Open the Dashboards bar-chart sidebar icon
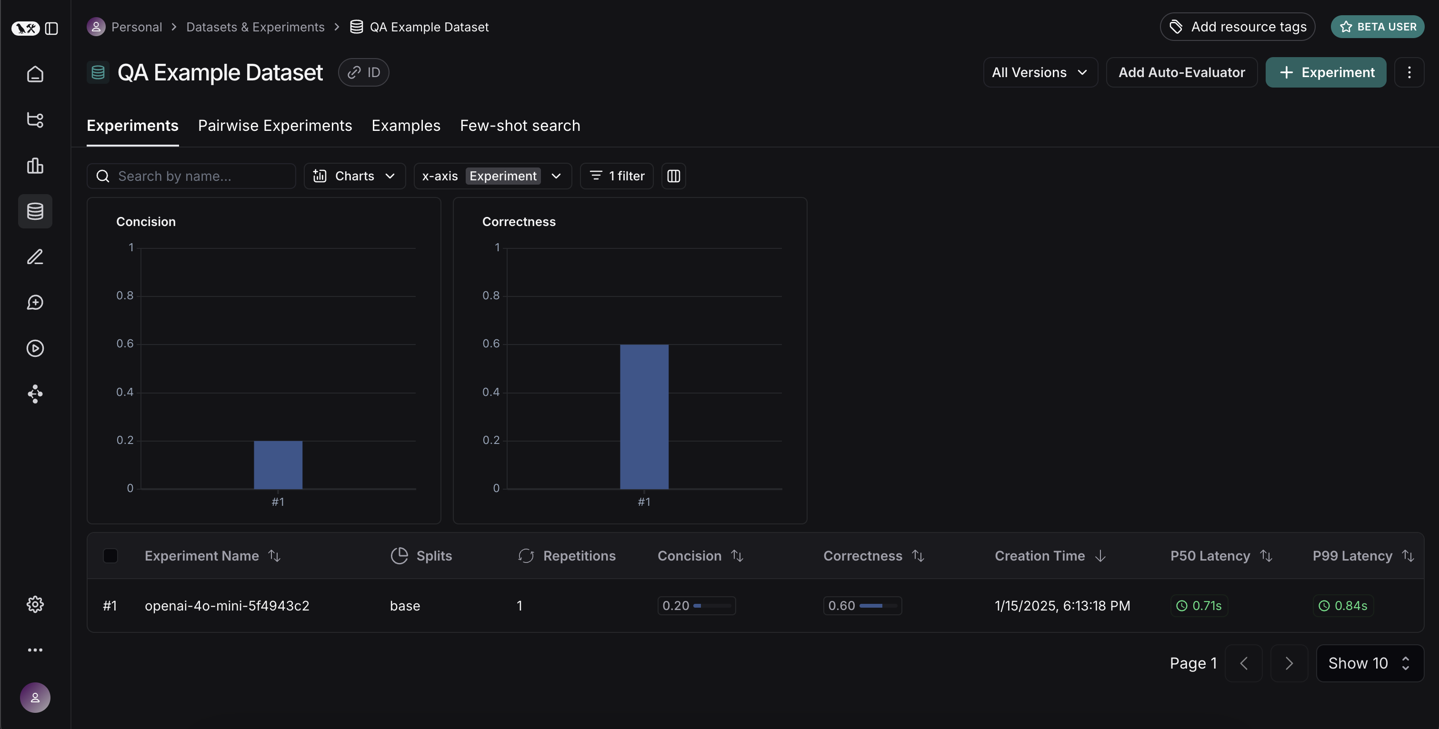 [x=35, y=166]
